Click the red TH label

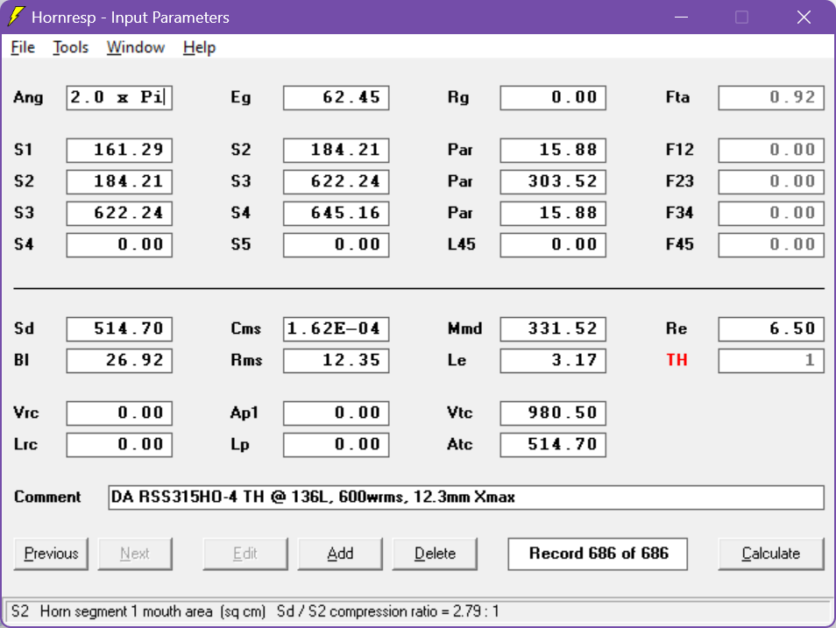[677, 360]
